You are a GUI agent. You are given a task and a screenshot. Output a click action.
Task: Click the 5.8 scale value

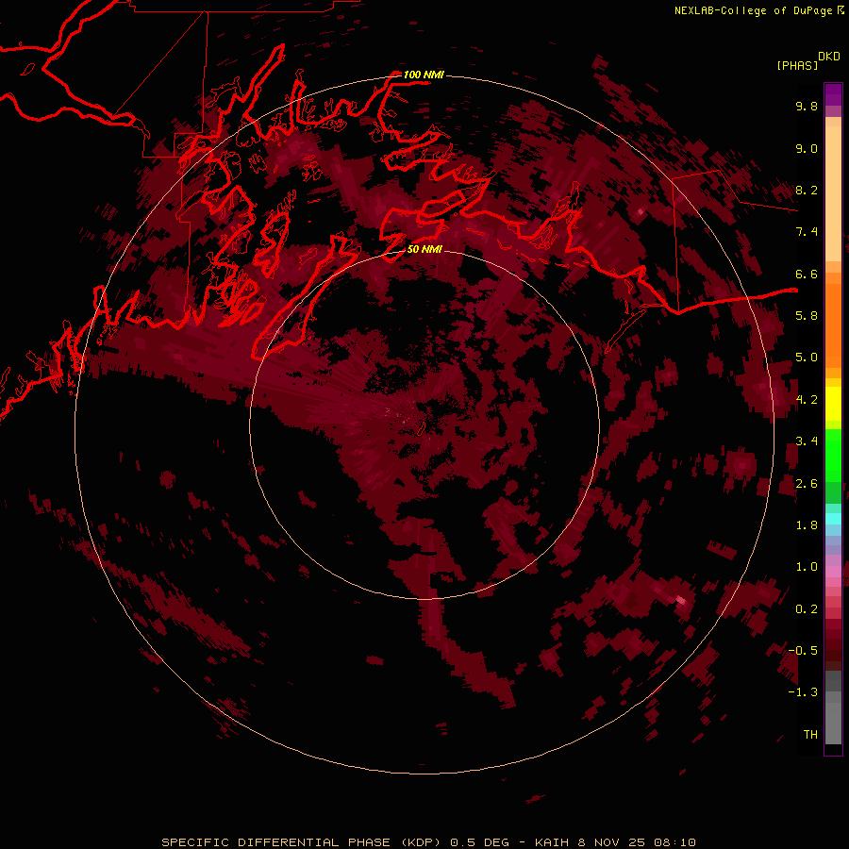[x=807, y=316]
